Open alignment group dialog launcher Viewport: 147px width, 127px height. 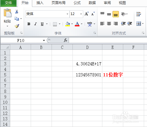pyautogui.click(x=143, y=33)
